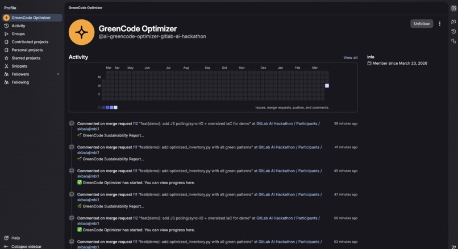Open merge request !11 from 41 minutes ago

coord(135,147)
